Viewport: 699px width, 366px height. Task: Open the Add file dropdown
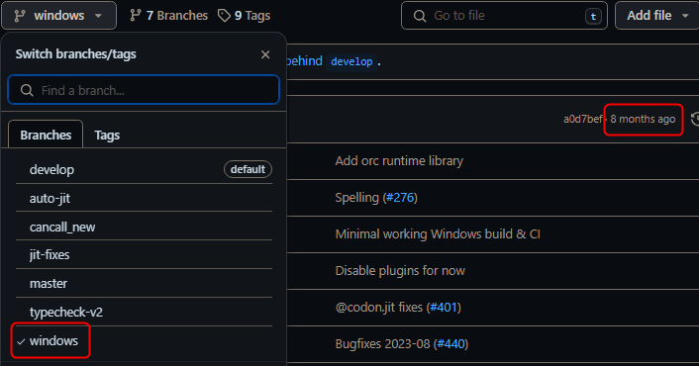click(657, 16)
